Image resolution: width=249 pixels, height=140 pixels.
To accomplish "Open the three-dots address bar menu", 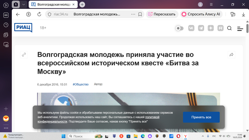I will pos(133,14).
